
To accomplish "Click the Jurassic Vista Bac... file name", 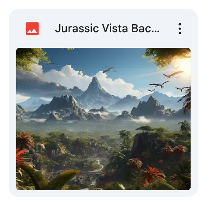I will tap(107, 29).
